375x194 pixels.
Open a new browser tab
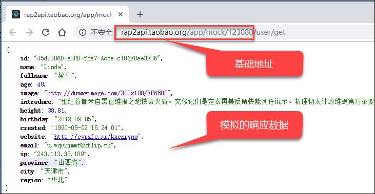tap(140, 14)
